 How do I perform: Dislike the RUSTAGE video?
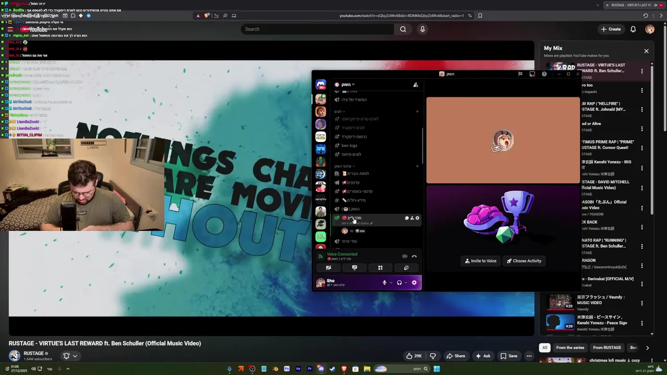point(433,356)
